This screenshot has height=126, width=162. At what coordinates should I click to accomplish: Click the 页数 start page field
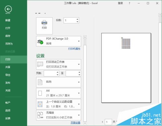[50, 73]
